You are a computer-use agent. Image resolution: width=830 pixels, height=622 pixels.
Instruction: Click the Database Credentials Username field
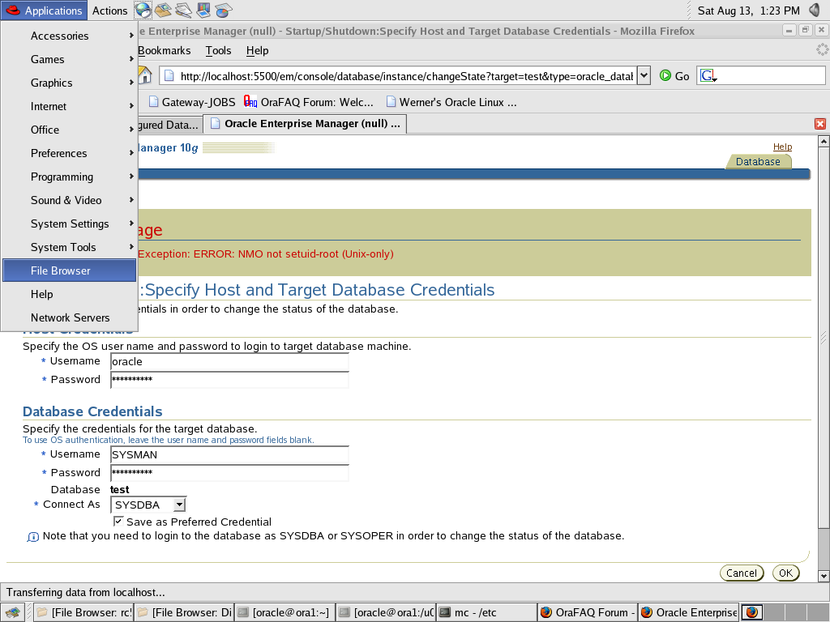(x=229, y=455)
